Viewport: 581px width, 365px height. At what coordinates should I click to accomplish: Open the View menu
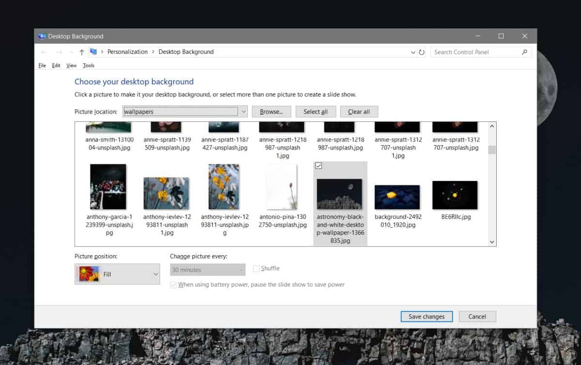(71, 65)
